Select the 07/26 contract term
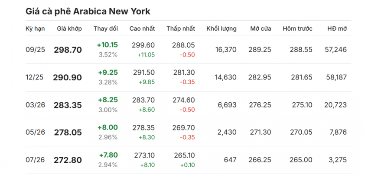365x174 pixels. click(x=35, y=160)
